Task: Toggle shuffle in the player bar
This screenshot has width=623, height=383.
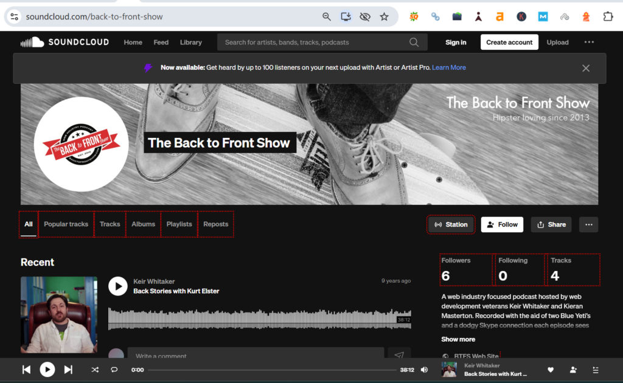Action: 95,370
